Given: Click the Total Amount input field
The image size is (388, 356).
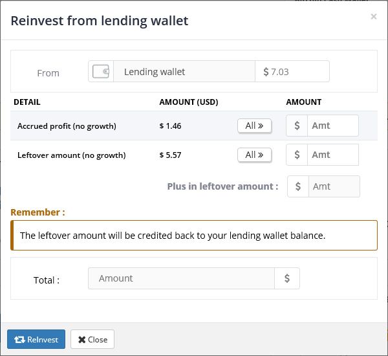Looking at the screenshot, I should (x=181, y=278).
